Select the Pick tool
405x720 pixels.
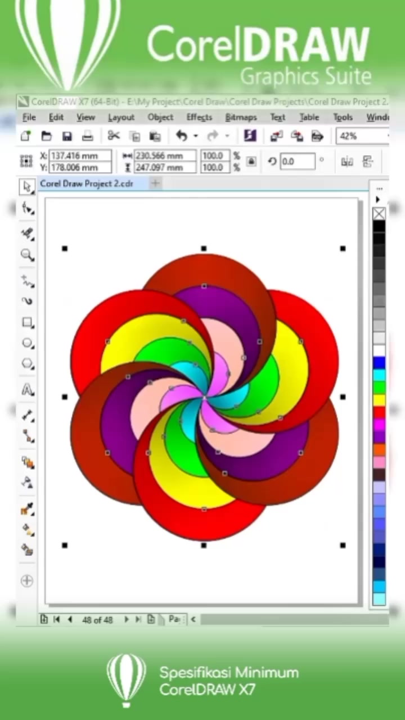27,187
